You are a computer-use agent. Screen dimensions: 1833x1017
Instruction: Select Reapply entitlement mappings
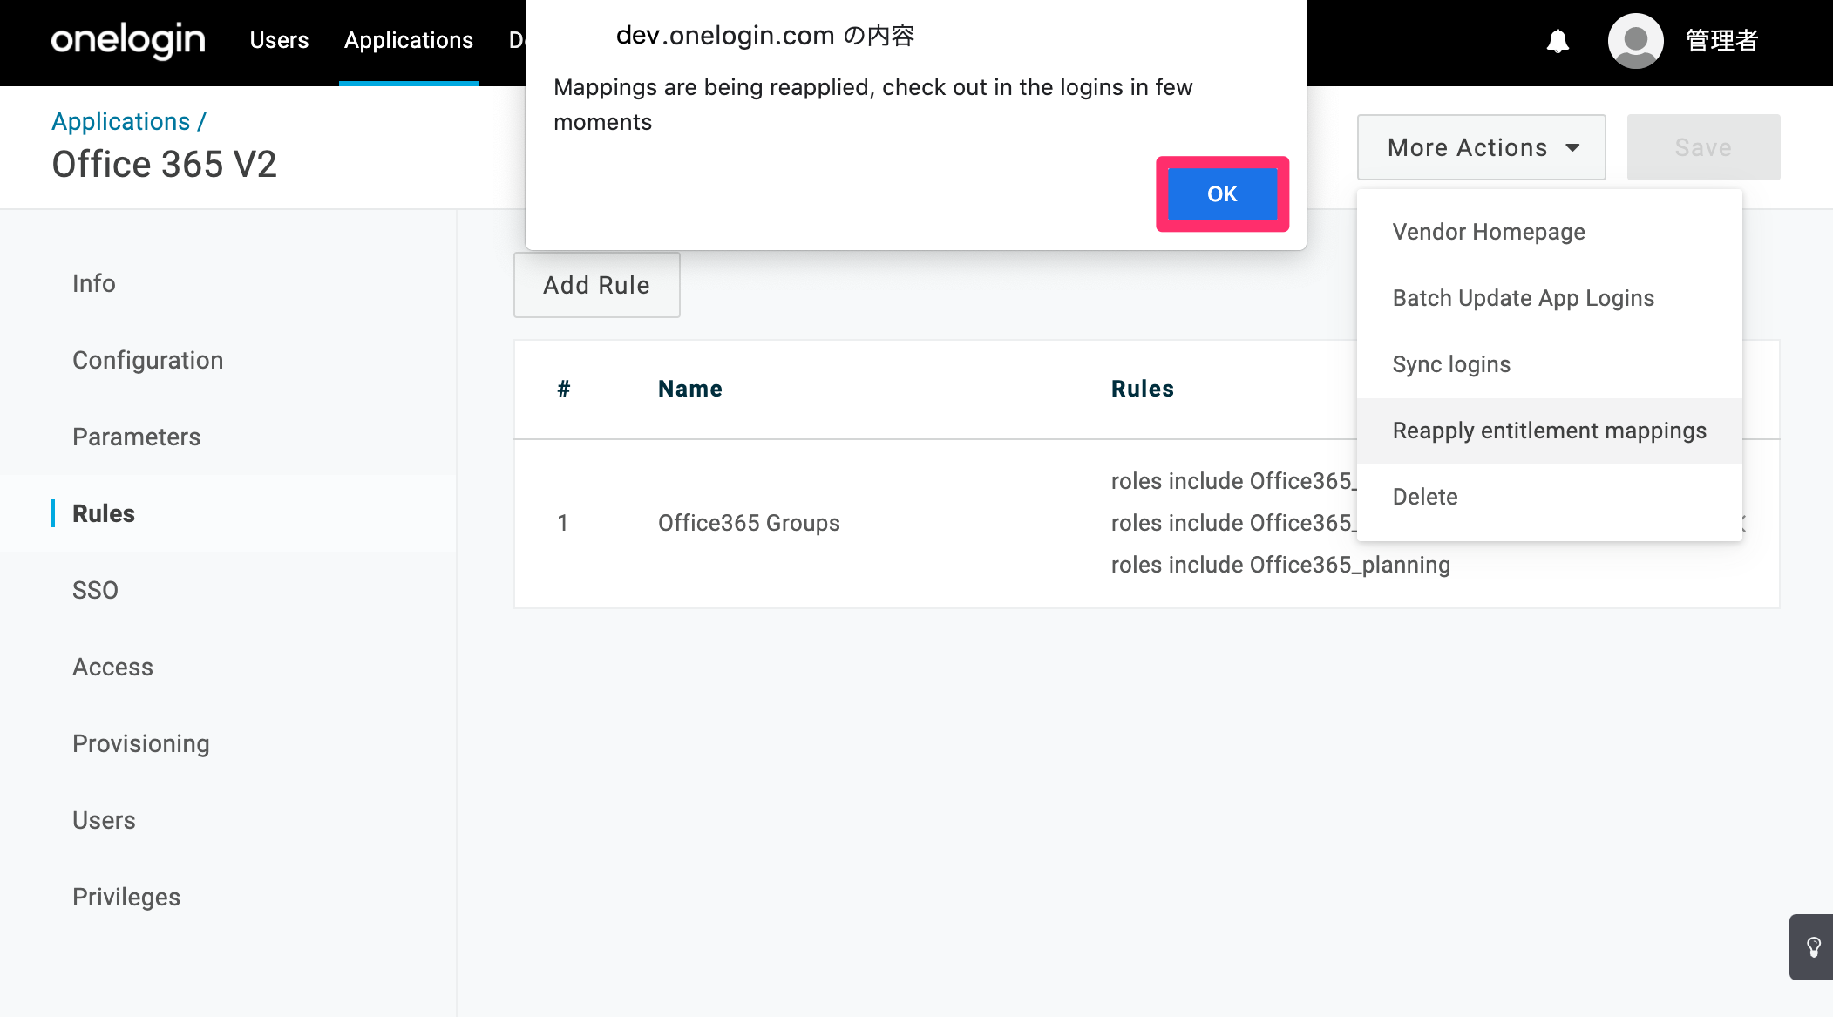[1549, 431]
